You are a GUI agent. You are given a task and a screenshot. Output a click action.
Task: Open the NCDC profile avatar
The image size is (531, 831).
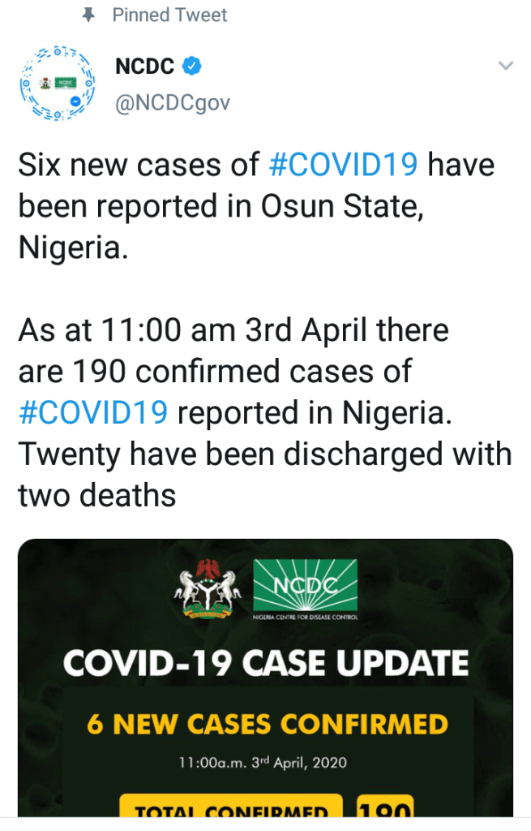point(57,84)
